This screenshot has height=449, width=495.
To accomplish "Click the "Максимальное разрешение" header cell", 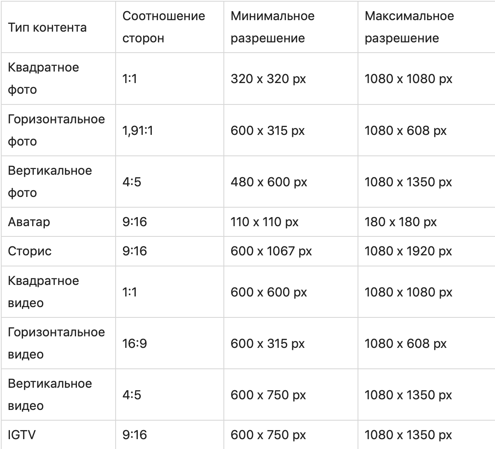I will pos(409,27).
